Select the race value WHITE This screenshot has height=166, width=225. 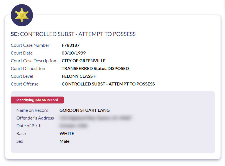[67, 134]
